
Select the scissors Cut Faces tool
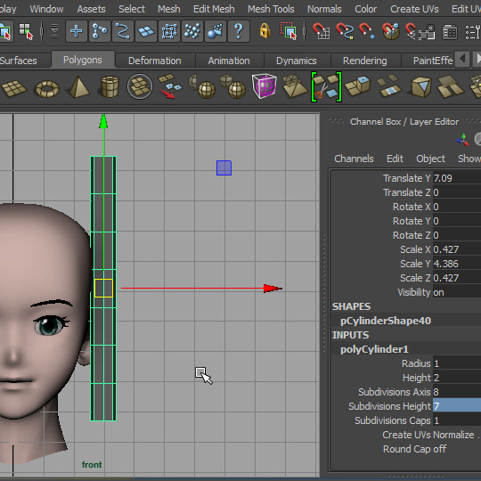(x=326, y=86)
